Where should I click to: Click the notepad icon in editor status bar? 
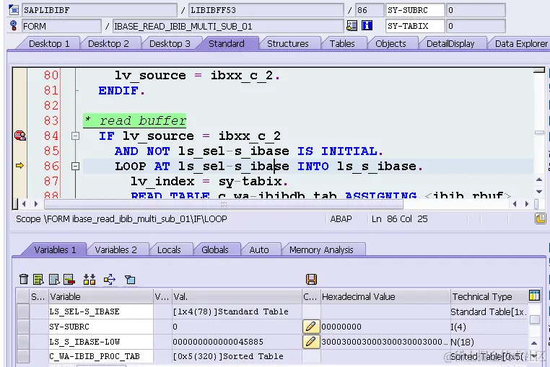(540, 218)
